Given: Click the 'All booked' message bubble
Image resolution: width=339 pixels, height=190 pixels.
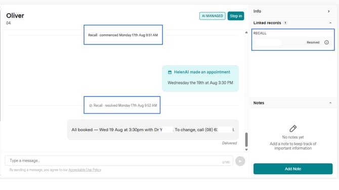Looking at the screenshot, I should coord(153,130).
